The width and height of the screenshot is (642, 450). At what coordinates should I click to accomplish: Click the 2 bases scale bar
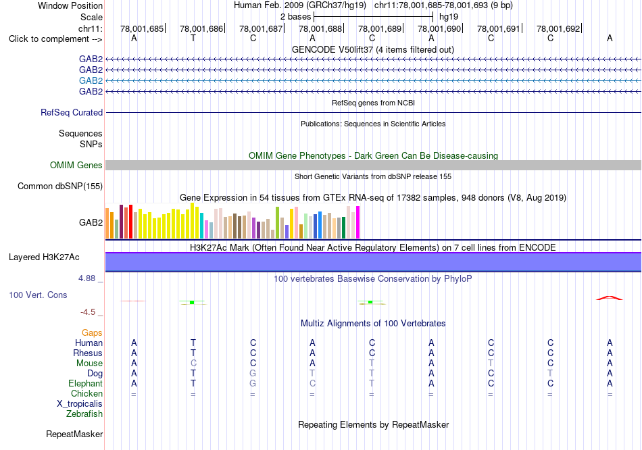pyautogui.click(x=373, y=17)
